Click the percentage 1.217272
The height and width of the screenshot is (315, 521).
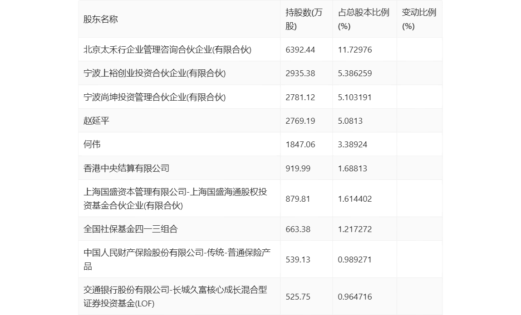coord(355,229)
